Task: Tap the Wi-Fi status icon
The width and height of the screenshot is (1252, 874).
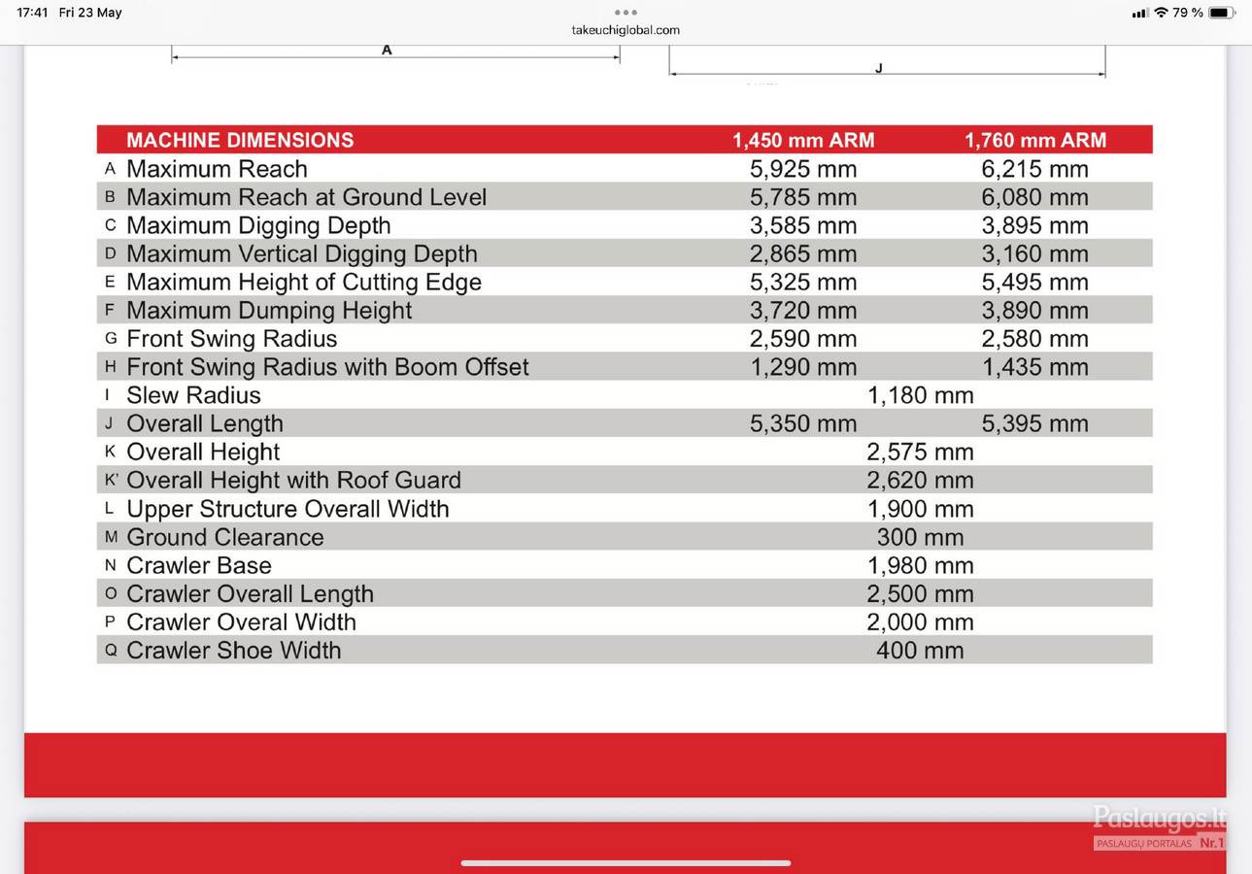Action: point(1161,13)
